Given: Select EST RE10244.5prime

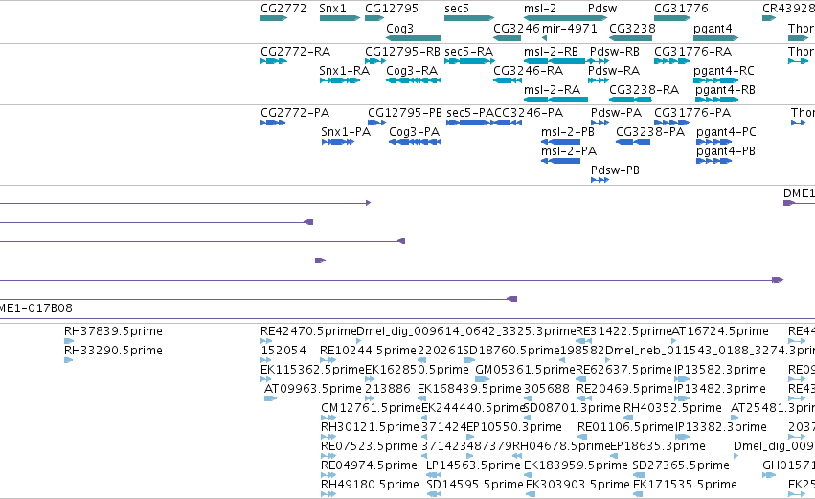Looking at the screenshot, I should (326, 360).
